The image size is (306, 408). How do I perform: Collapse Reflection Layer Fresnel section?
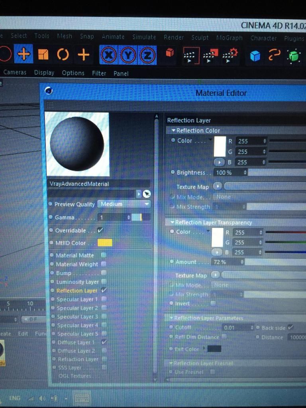(171, 363)
